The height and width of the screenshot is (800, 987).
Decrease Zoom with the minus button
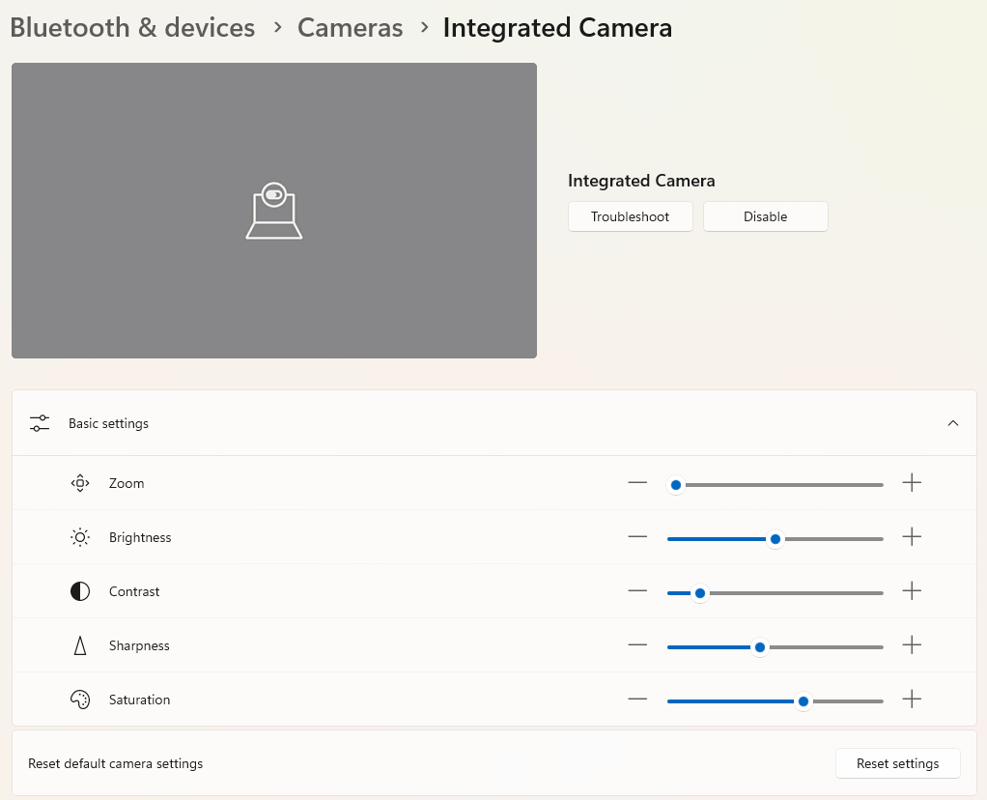637,483
